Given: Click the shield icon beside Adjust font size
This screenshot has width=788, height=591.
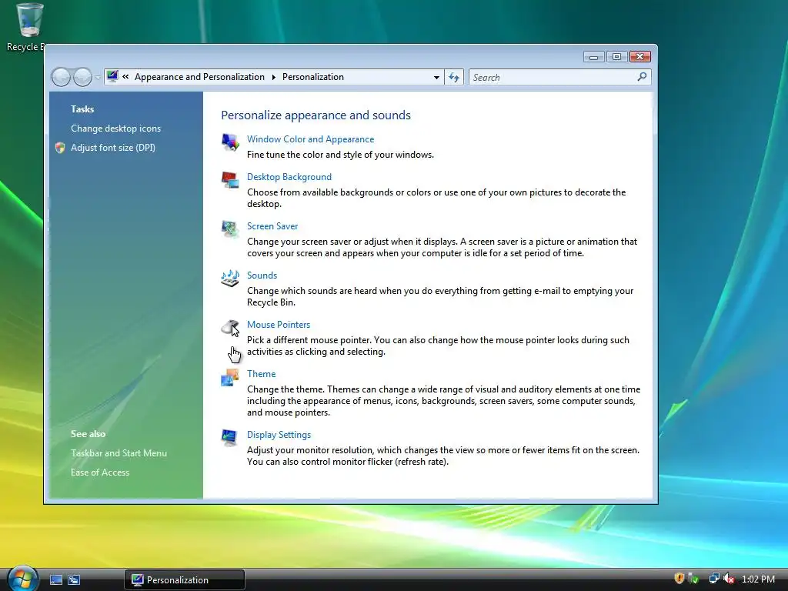Looking at the screenshot, I should coord(60,147).
